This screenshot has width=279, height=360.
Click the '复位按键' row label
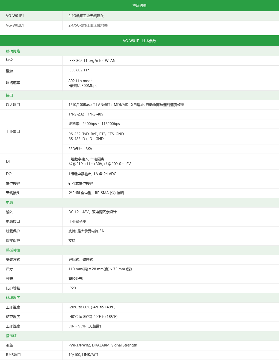point(13,183)
